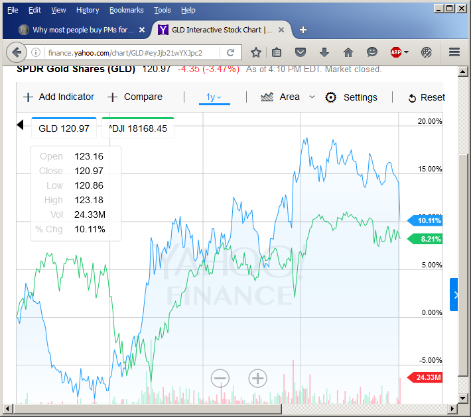
Task: Click vertical scrollbar down arrow
Action: [462, 398]
